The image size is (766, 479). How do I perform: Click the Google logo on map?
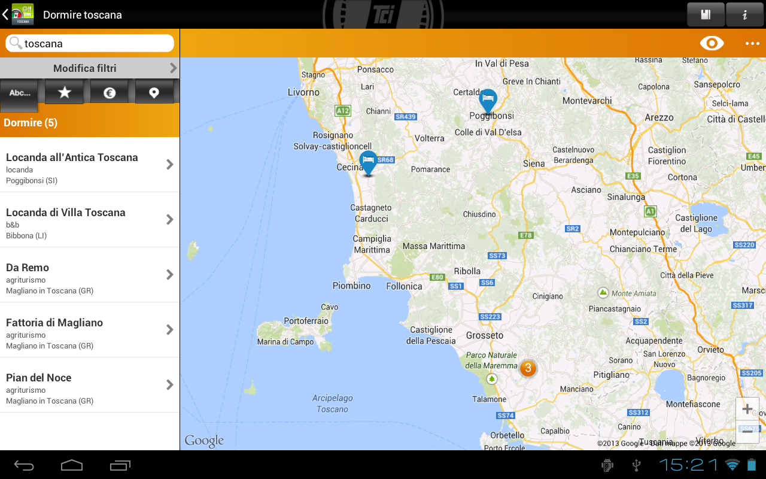pos(204,441)
